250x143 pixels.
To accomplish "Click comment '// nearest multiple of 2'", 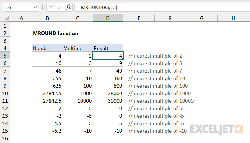I will coord(155,56).
